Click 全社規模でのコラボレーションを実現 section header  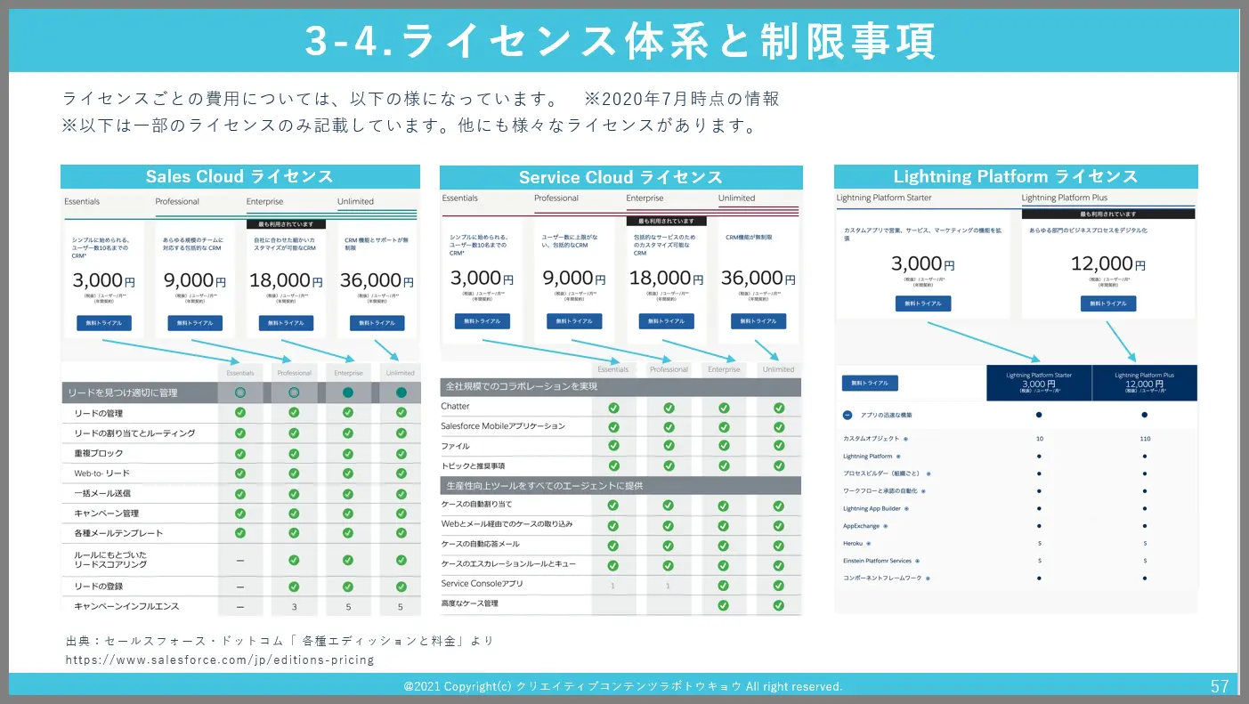point(620,387)
